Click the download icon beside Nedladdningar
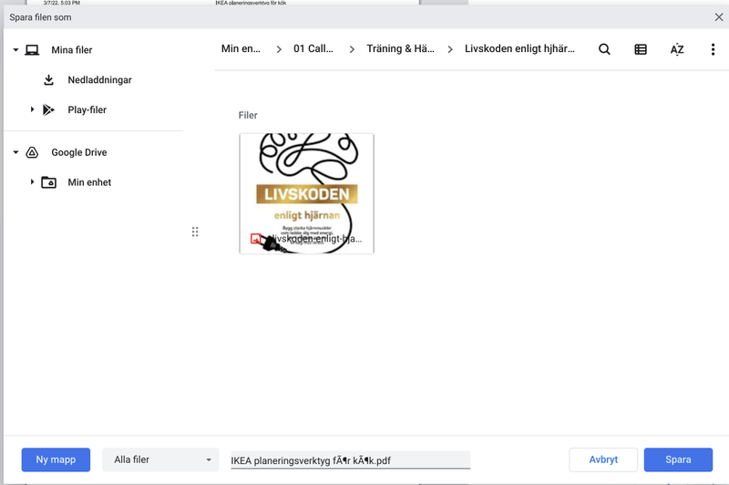This screenshot has width=729, height=485. coord(48,80)
